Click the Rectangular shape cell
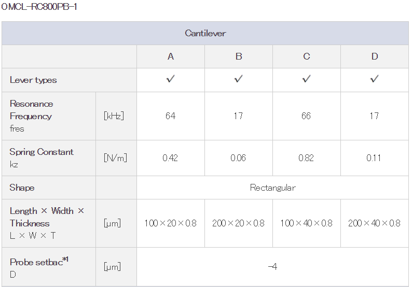Screen dimensions: 412x287 [x=273, y=188]
